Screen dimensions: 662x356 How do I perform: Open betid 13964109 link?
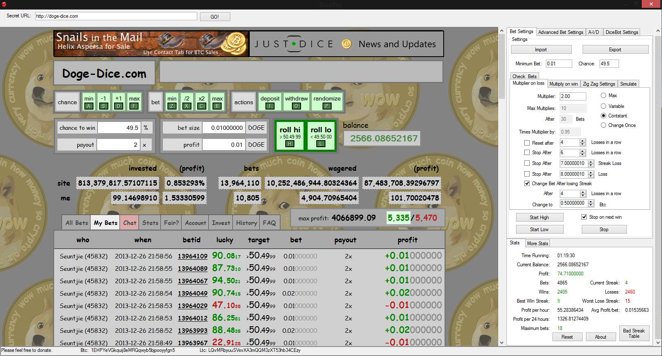[x=193, y=256]
